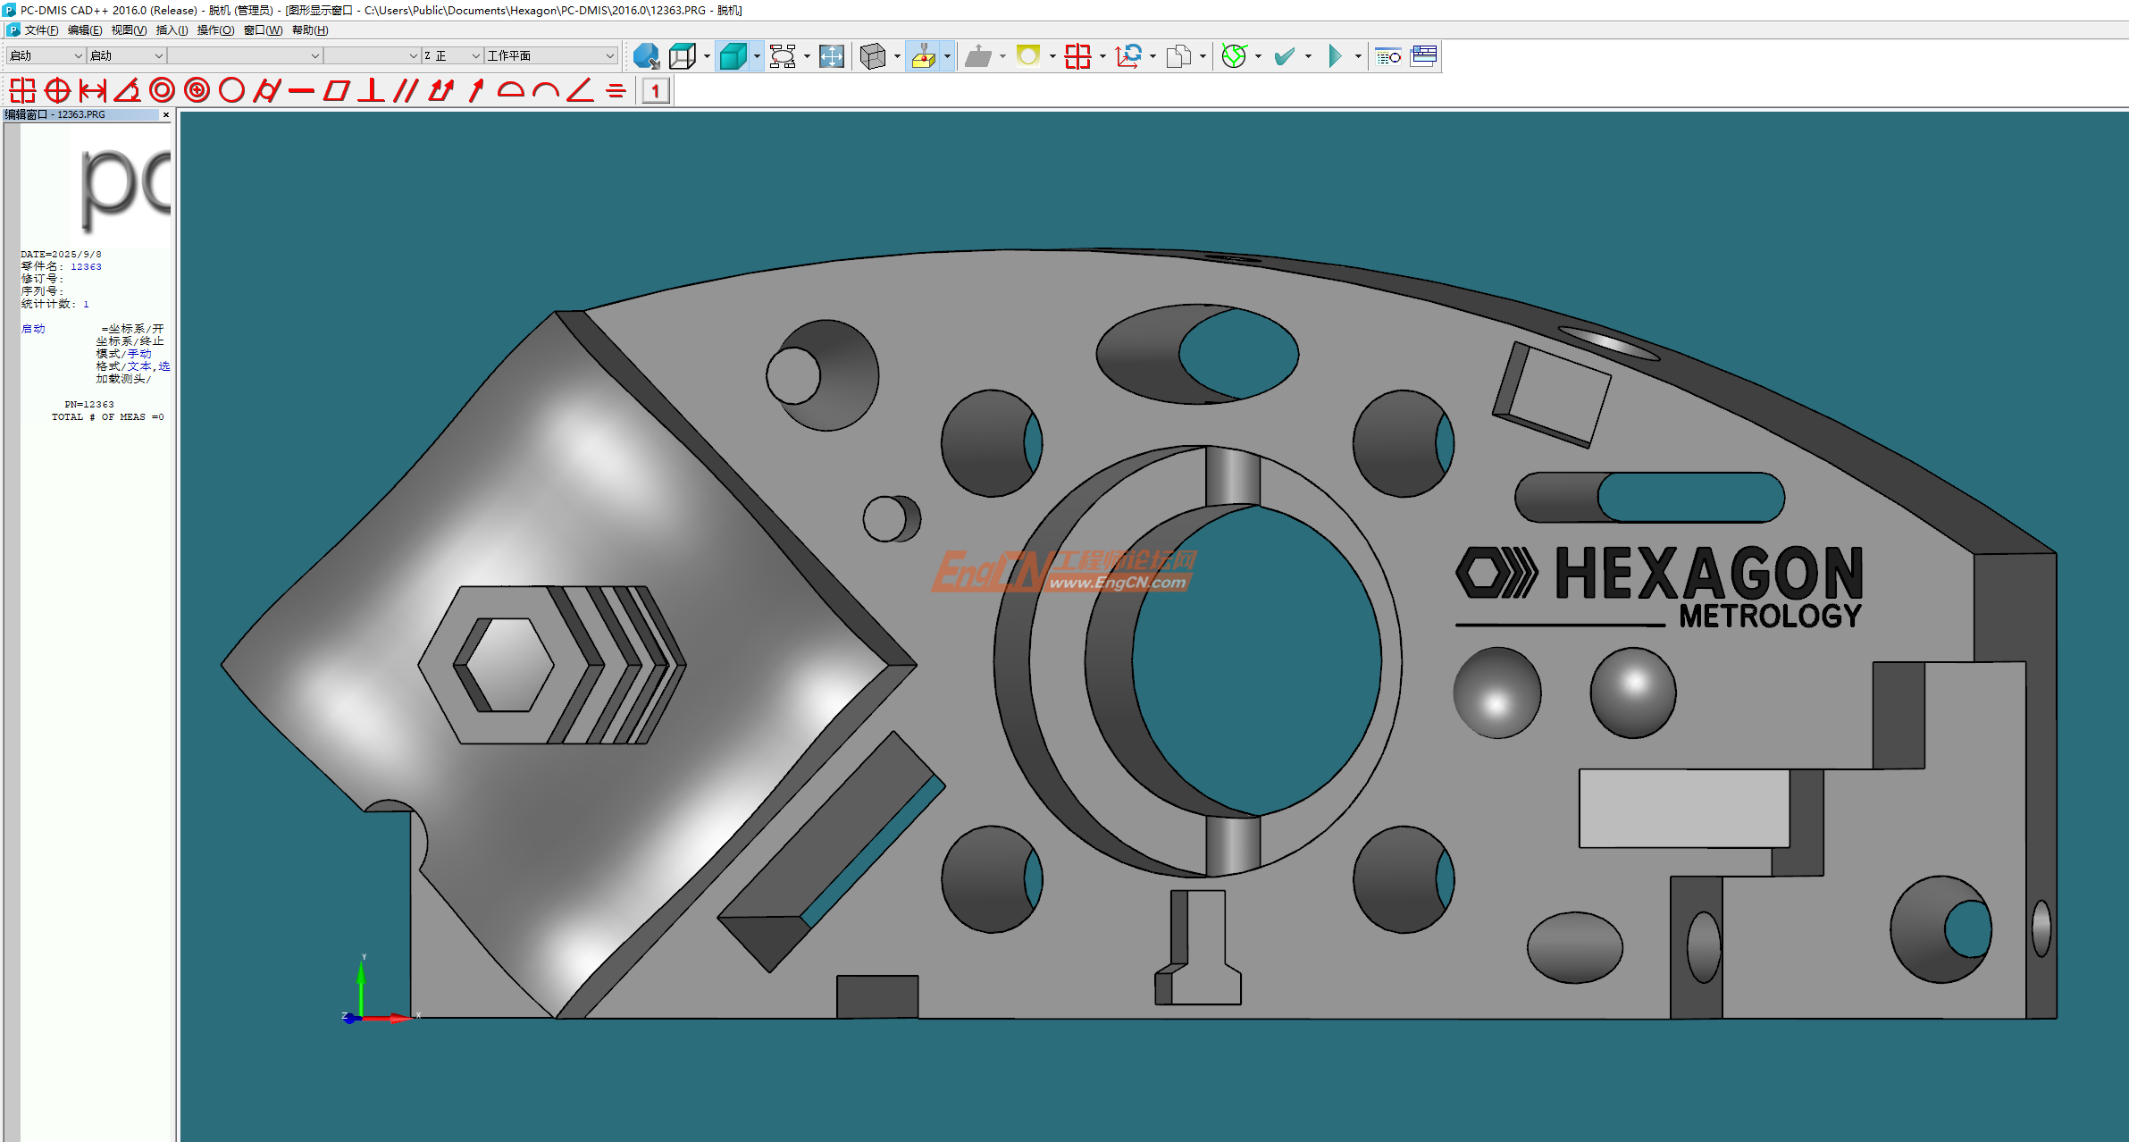Toggle the probe on yellow block mode

coord(923,56)
